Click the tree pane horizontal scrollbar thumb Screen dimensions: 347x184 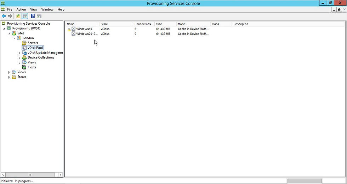(30, 174)
